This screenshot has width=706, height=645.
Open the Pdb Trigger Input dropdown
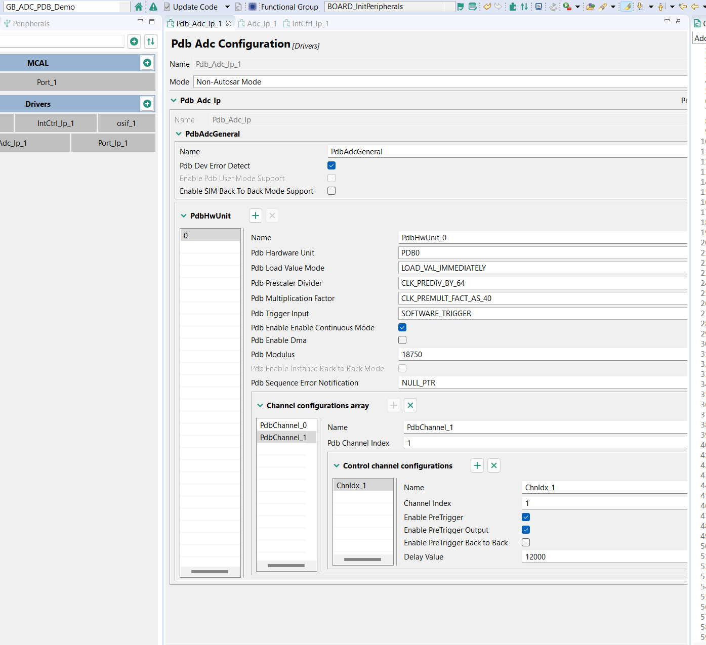[x=543, y=314]
